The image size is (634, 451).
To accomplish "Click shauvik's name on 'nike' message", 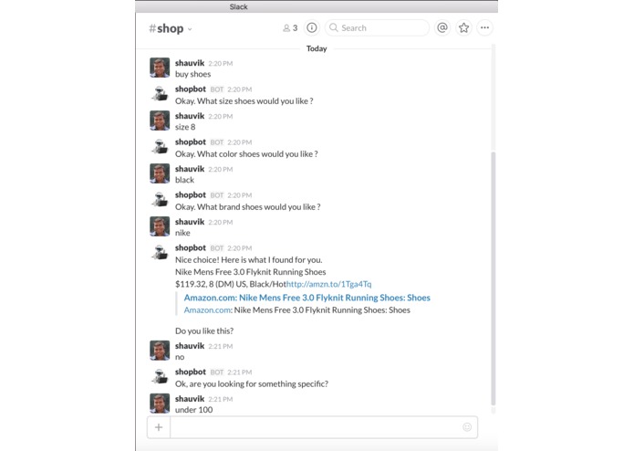I will click(190, 222).
